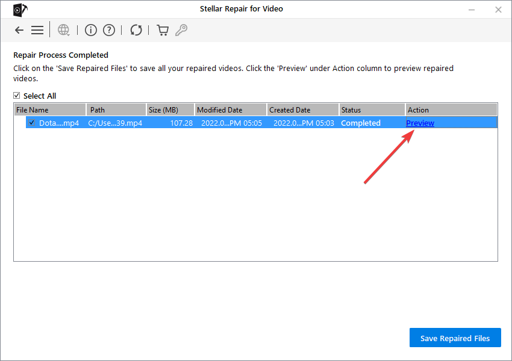The width and height of the screenshot is (512, 361).
Task: Click the Created Date column header
Action: (302, 110)
